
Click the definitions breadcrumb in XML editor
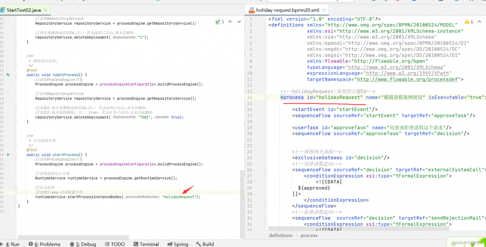point(280,235)
